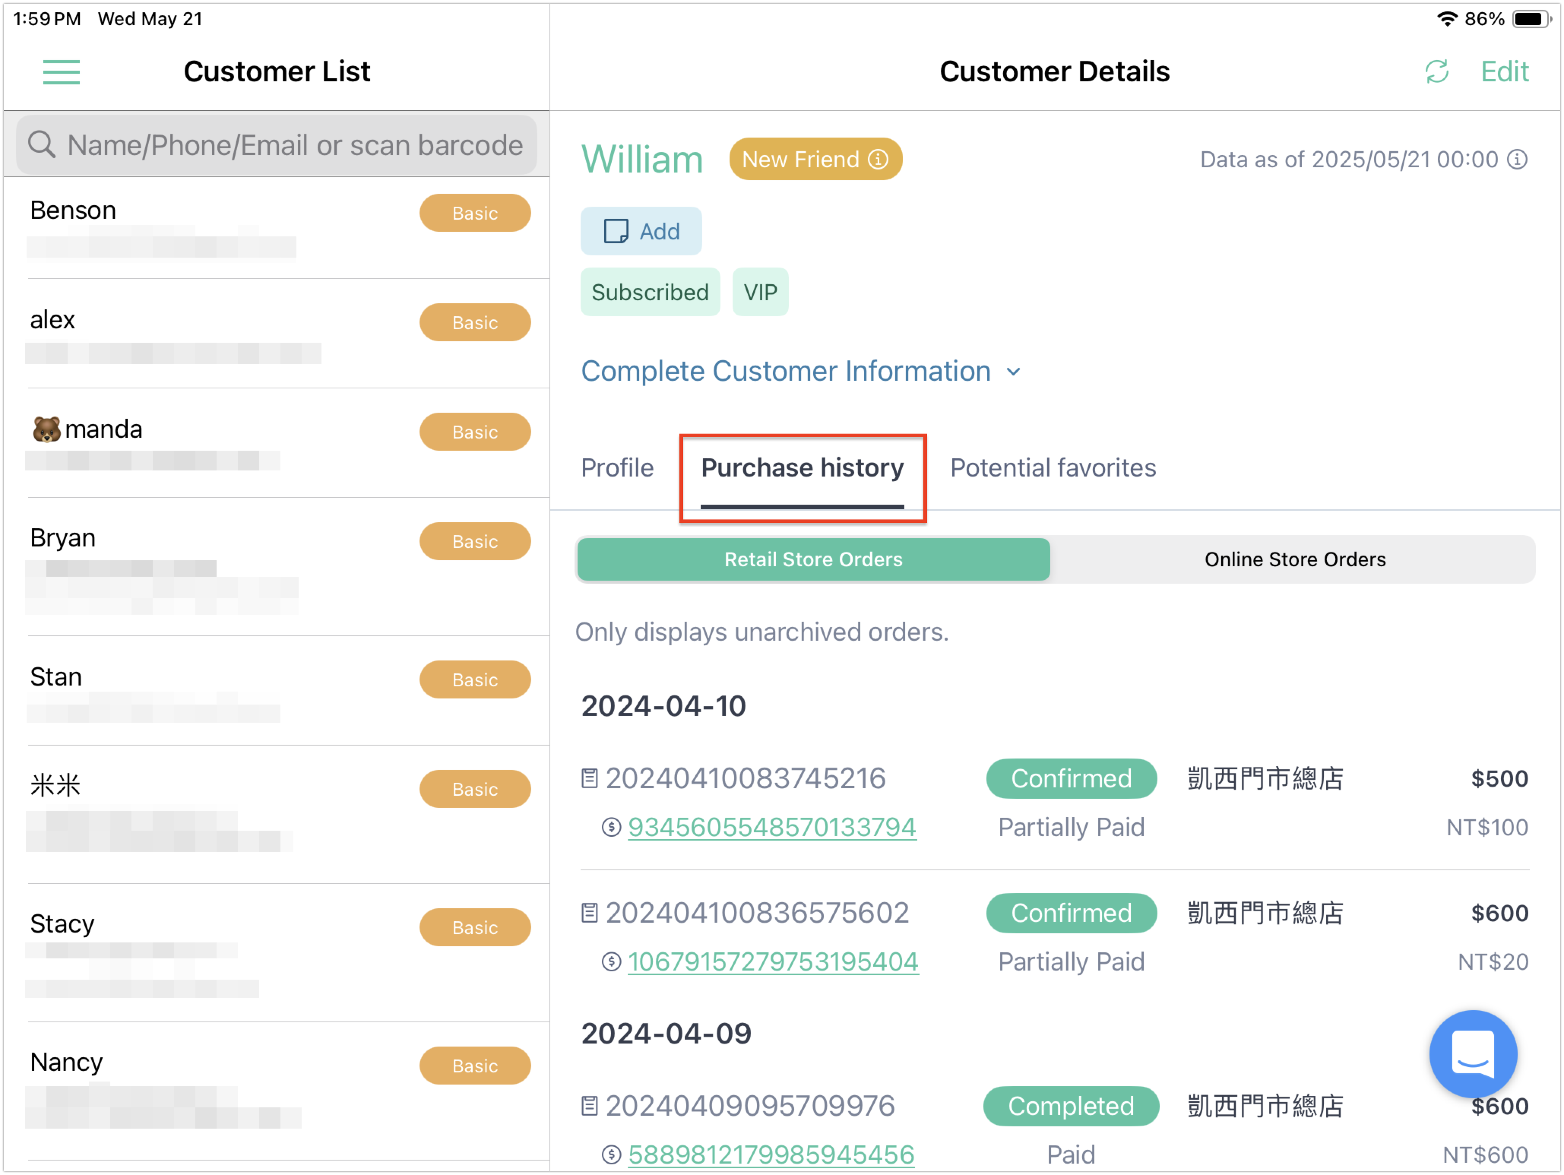This screenshot has height=1175, width=1564.
Task: Tap the info icon on New Friend badge
Action: [x=878, y=159]
